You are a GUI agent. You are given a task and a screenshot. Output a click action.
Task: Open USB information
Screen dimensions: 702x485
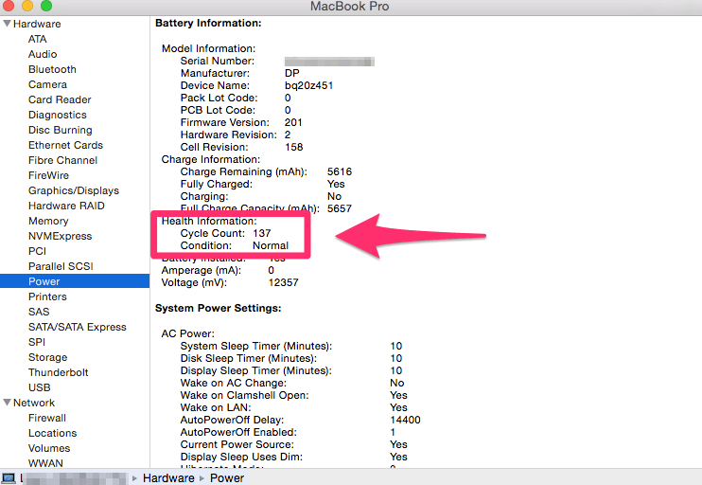click(40, 387)
